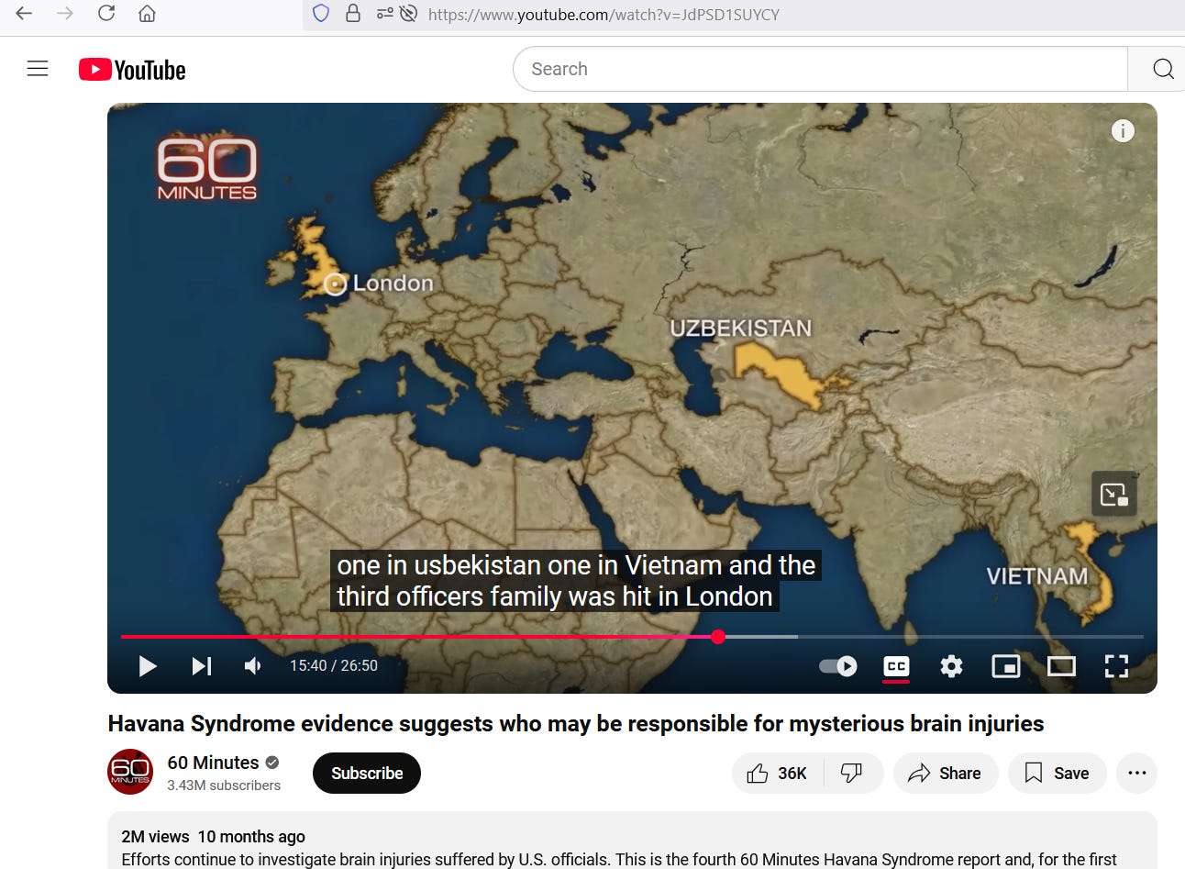The width and height of the screenshot is (1185, 869).
Task: Open the video info card icon
Action: pos(1123,131)
